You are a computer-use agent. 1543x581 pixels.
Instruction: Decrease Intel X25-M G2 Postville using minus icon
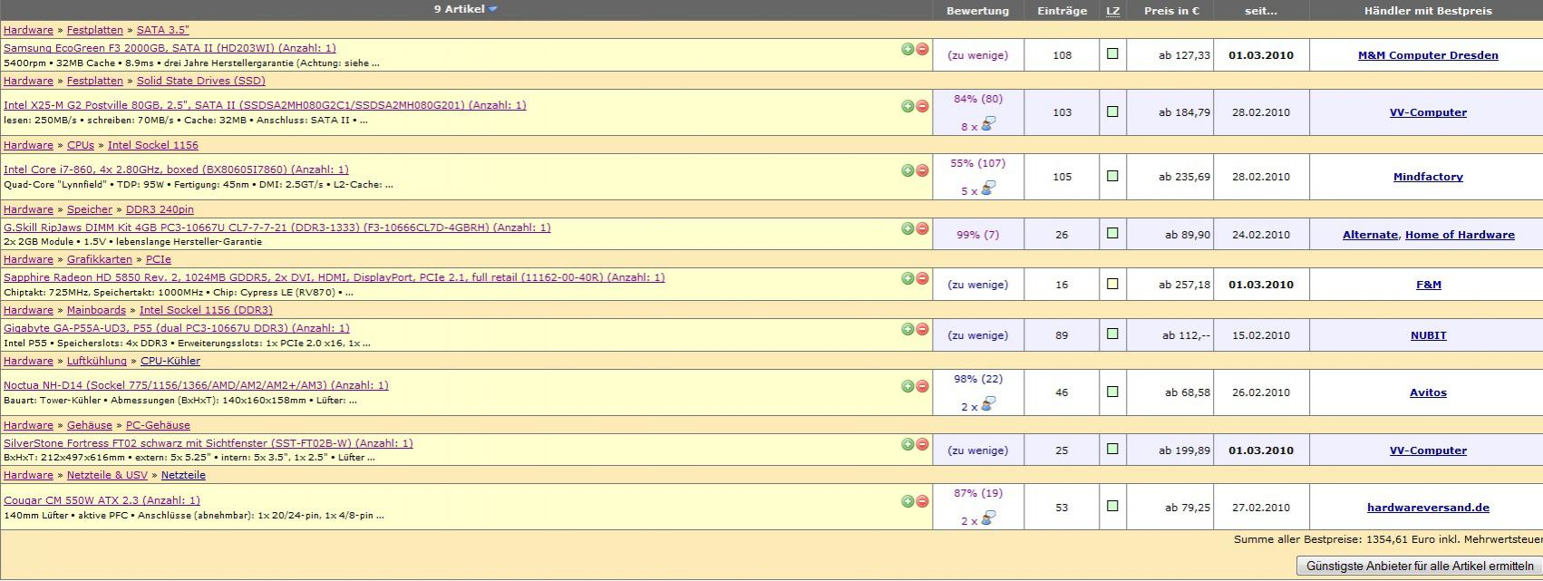click(x=922, y=106)
